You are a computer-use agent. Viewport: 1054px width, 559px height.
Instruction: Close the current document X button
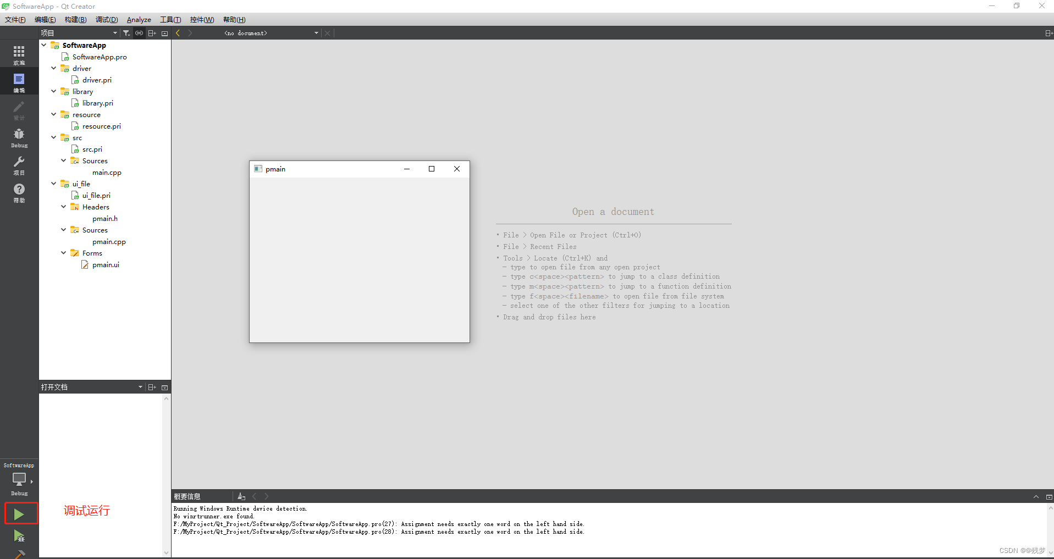pos(328,33)
